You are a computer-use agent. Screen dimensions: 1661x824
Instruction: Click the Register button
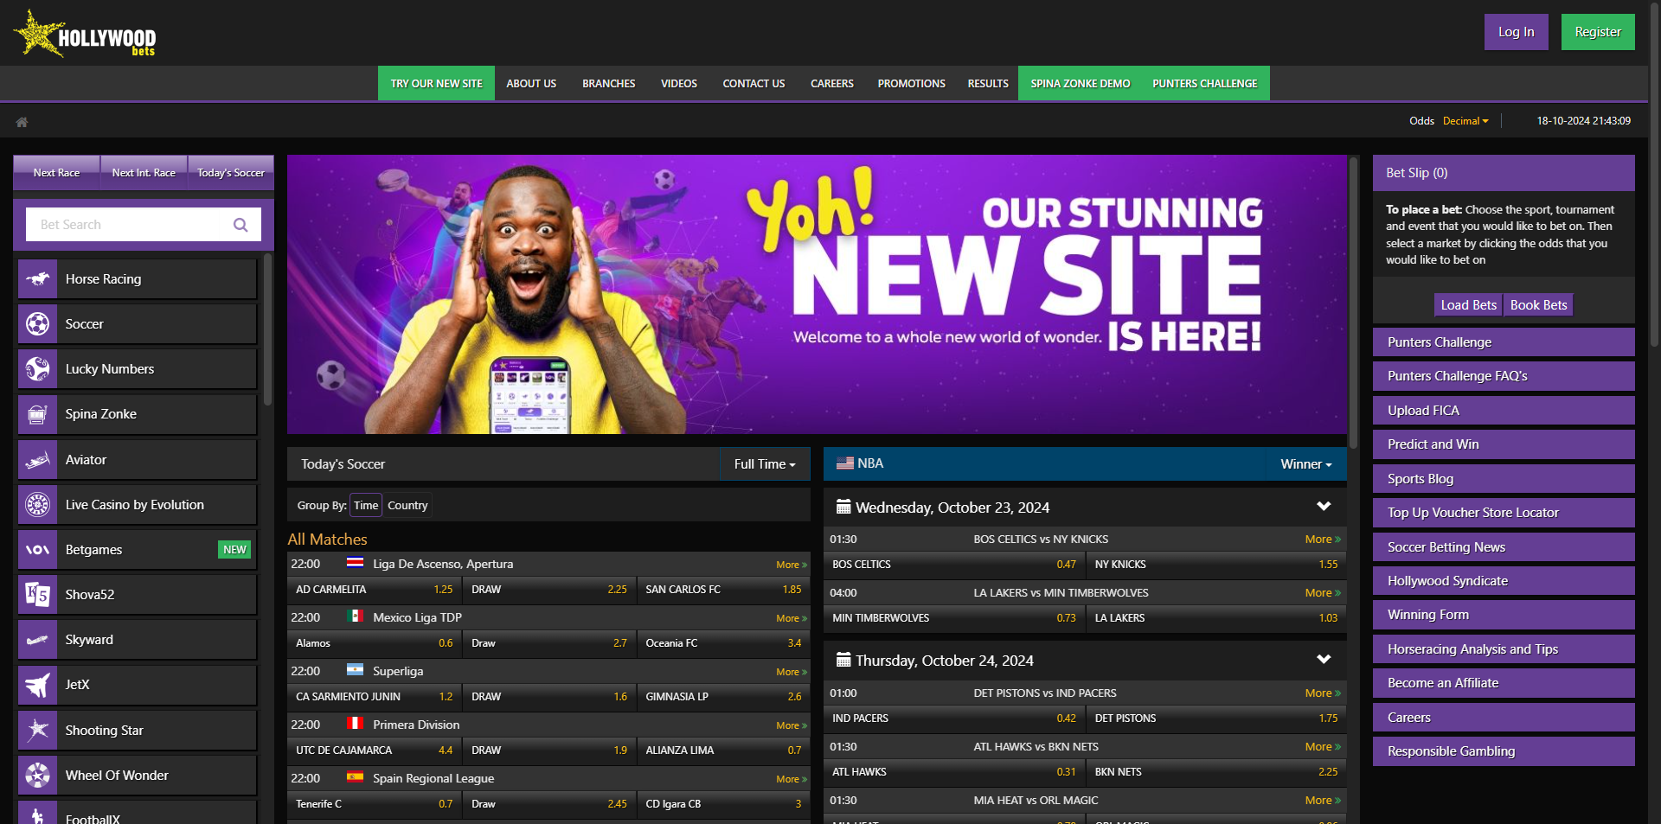click(1598, 32)
